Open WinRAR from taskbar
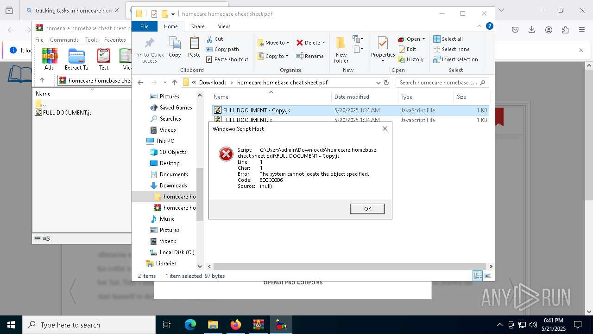The width and height of the screenshot is (593, 334). coord(259,325)
